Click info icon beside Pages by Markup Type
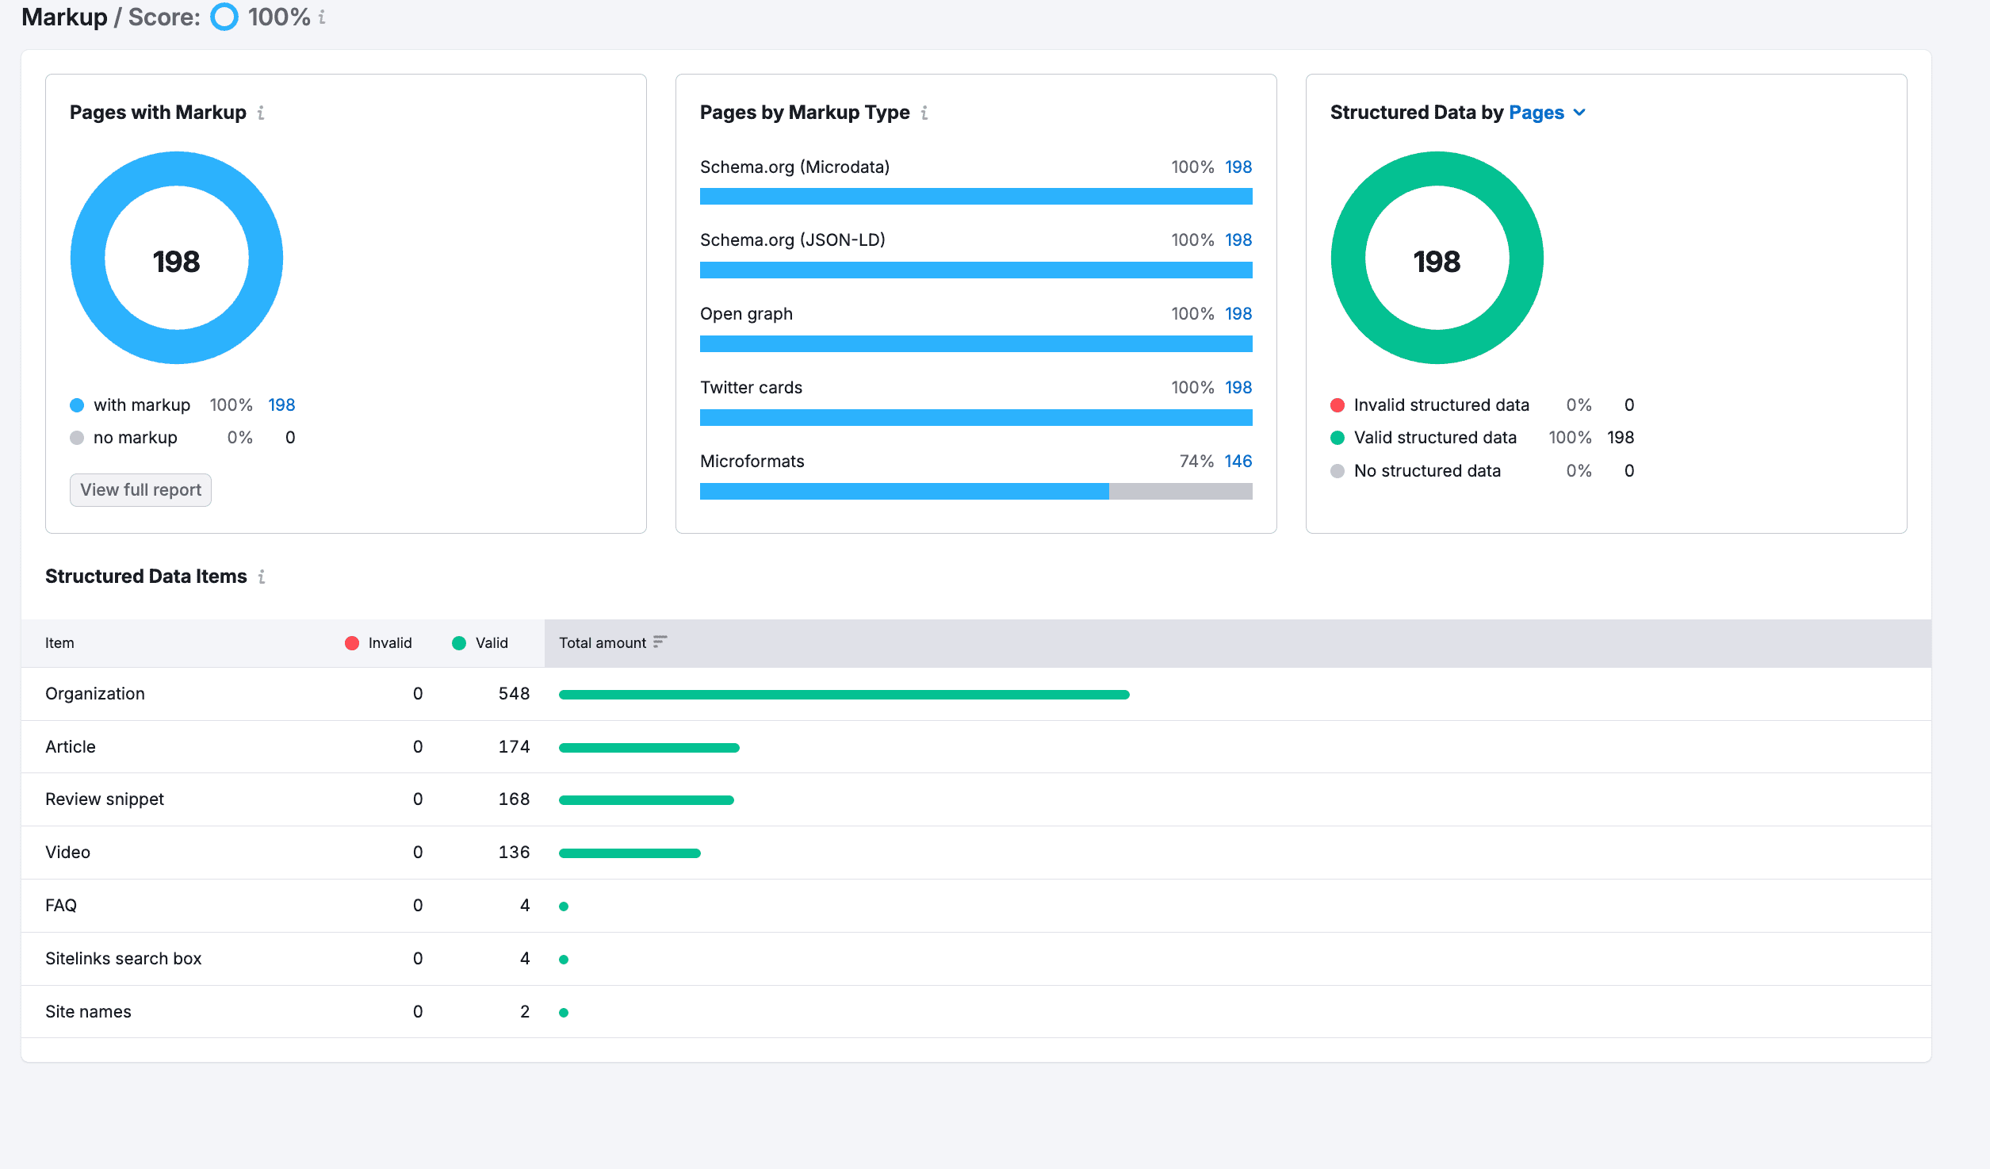Screen dimensions: 1990x1169 tap(924, 113)
